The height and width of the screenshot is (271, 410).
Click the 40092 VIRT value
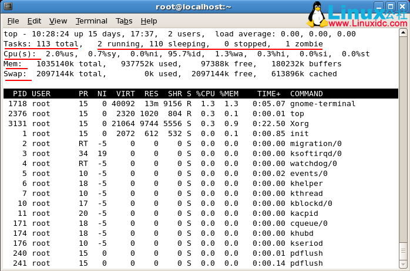point(123,104)
